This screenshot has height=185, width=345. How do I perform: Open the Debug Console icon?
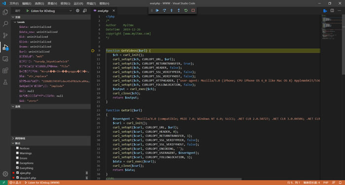coord(85,10)
